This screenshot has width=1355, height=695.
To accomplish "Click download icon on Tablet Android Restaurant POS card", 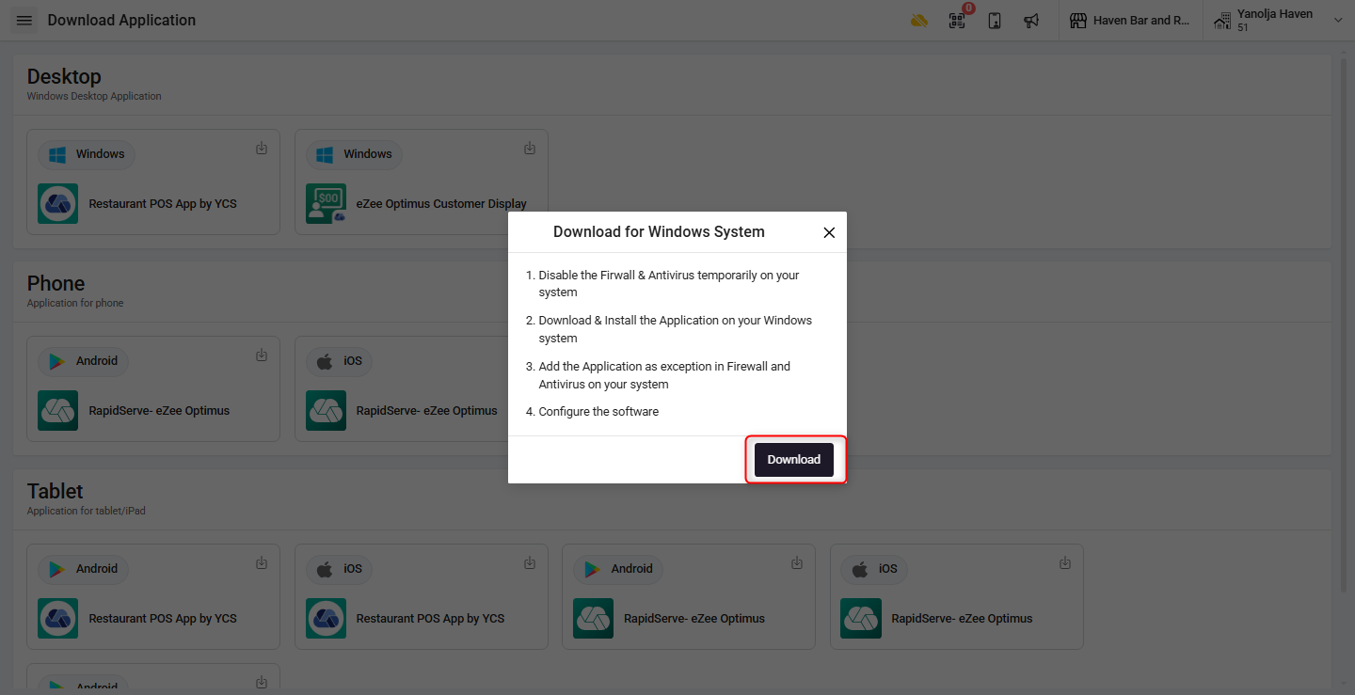I will [262, 563].
